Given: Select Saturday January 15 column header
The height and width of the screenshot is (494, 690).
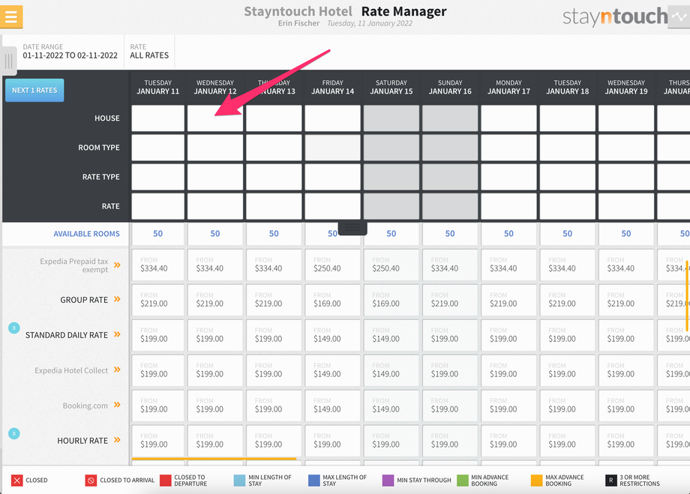Looking at the screenshot, I should coord(391,87).
